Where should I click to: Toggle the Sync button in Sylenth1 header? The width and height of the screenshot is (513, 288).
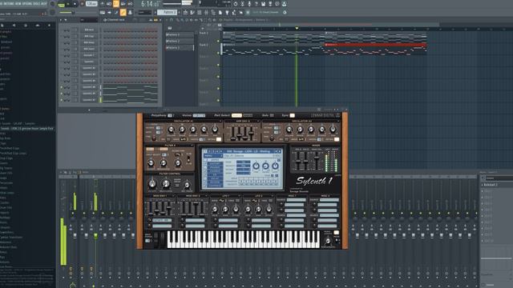pyautogui.click(x=292, y=115)
